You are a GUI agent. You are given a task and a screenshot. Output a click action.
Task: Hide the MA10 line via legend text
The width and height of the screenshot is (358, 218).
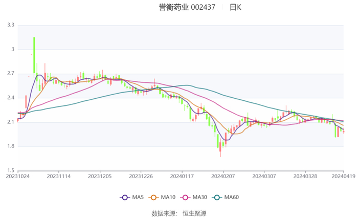coord(169,198)
